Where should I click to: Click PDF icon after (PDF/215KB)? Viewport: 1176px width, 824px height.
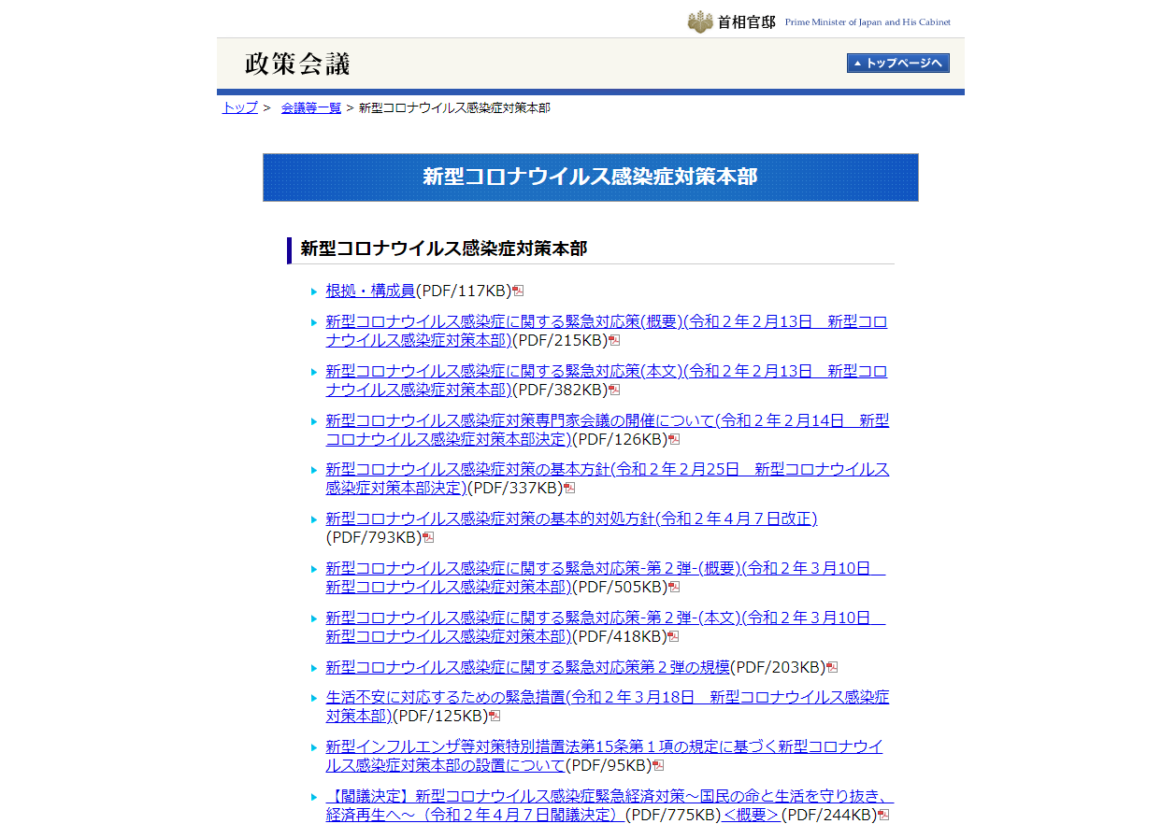coord(614,340)
